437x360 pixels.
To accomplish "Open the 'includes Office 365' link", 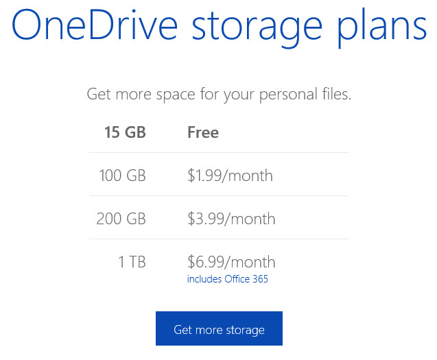I will click(x=228, y=279).
